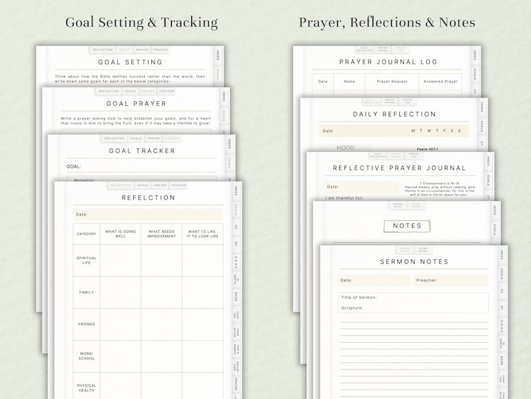Open Tracker top tab on Goal Setting page

click(161, 50)
